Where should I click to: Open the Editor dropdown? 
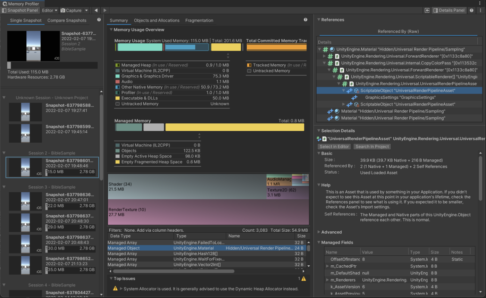pyautogui.click(x=49, y=10)
